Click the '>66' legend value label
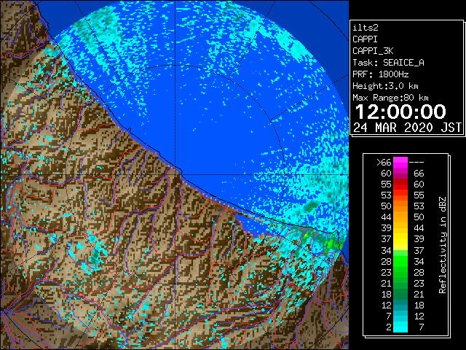This screenshot has width=466, height=350. 384,163
